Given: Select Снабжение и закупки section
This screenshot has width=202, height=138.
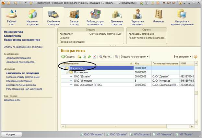Looking at the screenshot, I should [53, 17].
